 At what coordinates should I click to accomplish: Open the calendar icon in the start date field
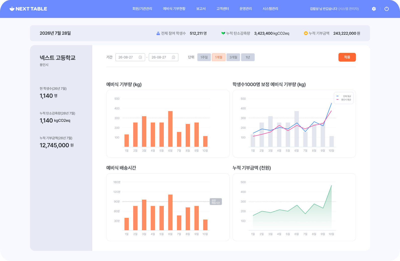(140, 57)
